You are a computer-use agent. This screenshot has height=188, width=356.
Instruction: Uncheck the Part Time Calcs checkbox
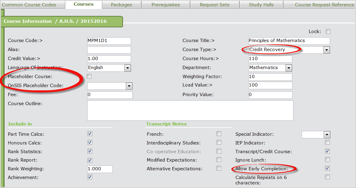point(90,134)
